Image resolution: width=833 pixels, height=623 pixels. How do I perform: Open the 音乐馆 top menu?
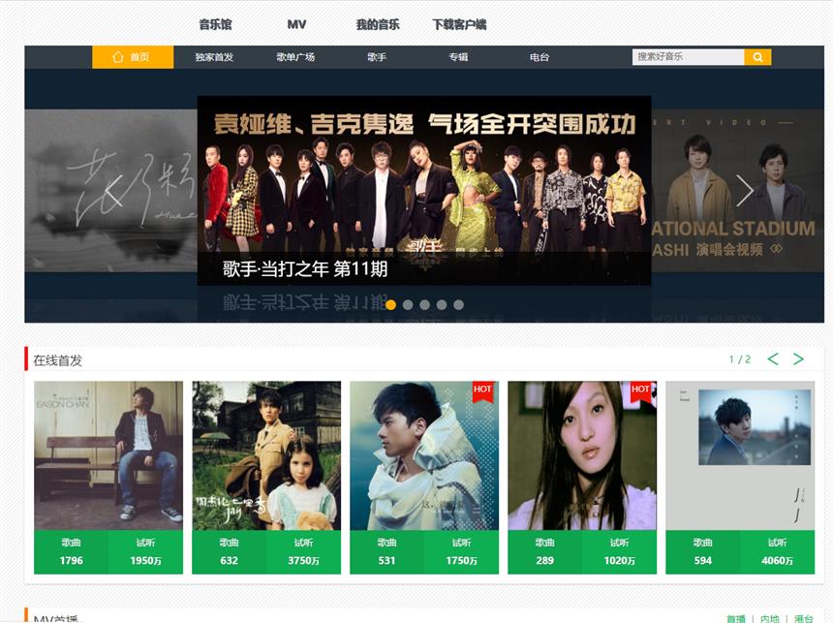[215, 24]
